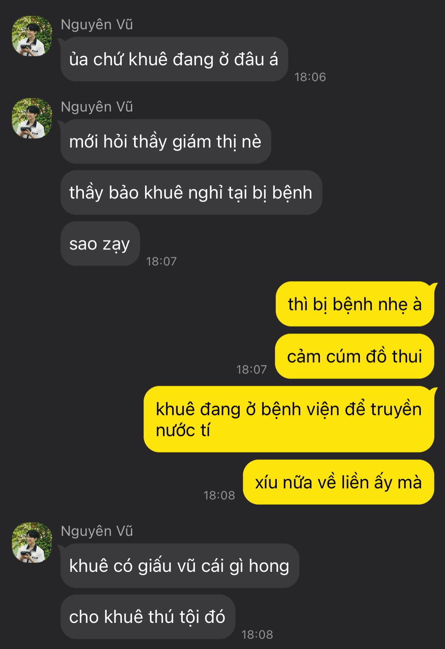Select the bubble 'mới hỏi thầy giám thị nè'

point(166,142)
